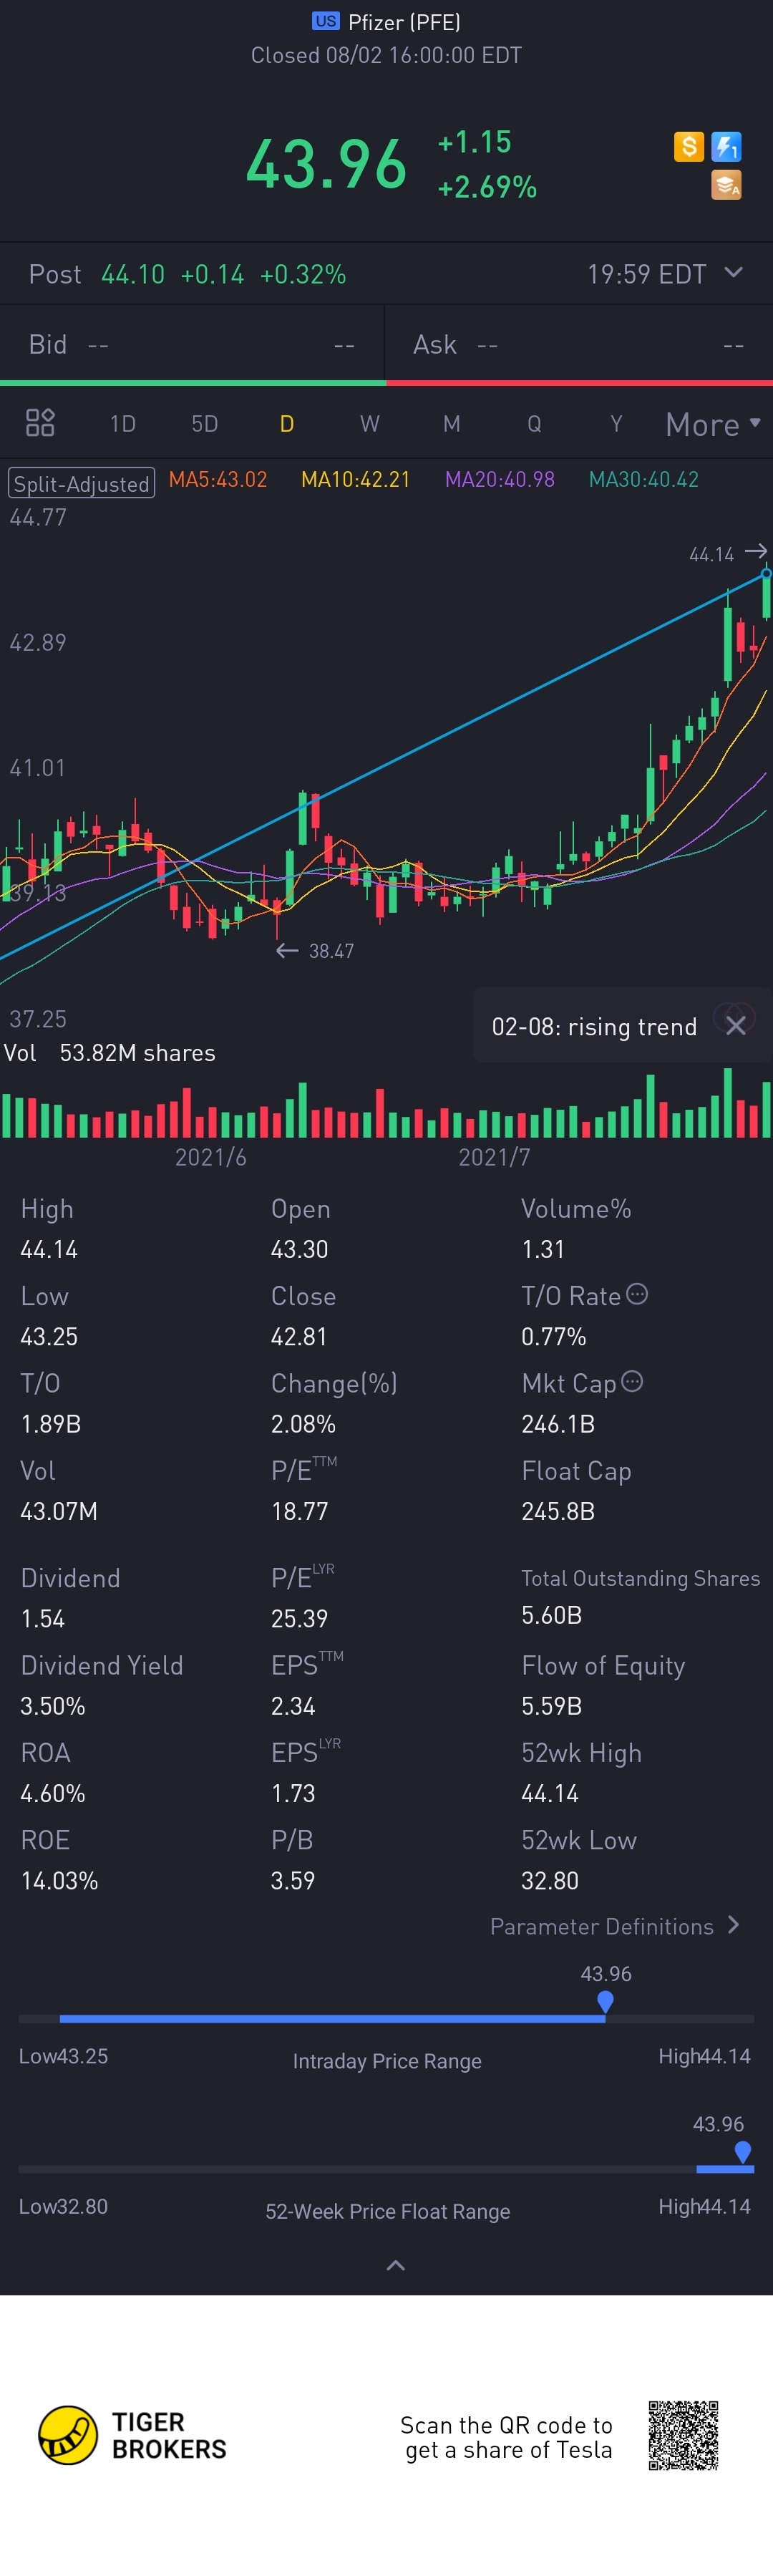Switch to the 1D chart tab
The image size is (773, 2576).
123,424
